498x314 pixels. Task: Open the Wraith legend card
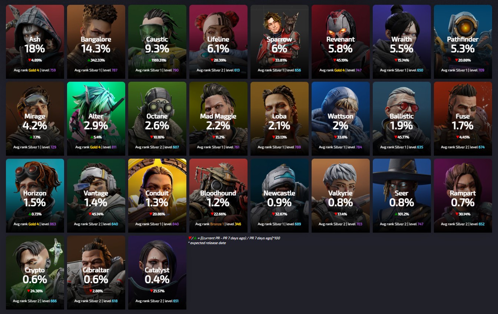coord(402,42)
